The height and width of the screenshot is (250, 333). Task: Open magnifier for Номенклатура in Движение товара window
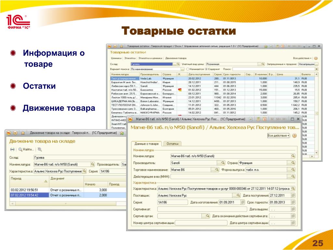click(93, 164)
